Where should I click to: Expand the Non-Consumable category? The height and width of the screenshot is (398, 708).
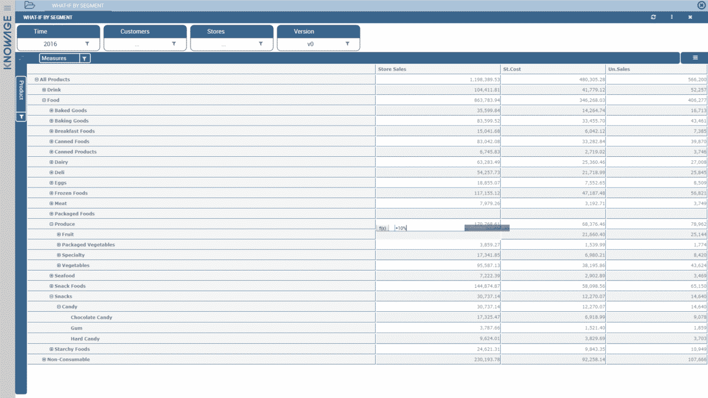pyautogui.click(x=44, y=360)
